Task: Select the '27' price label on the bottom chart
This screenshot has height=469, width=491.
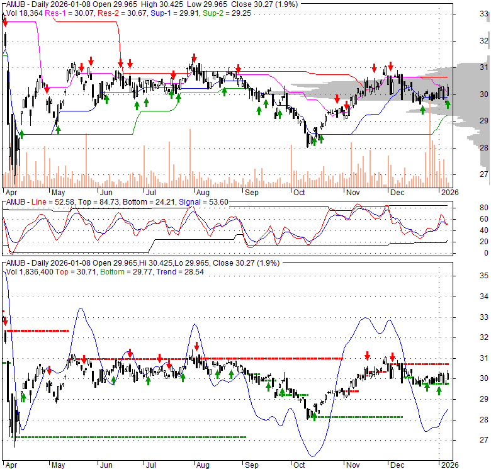Action: (484, 440)
